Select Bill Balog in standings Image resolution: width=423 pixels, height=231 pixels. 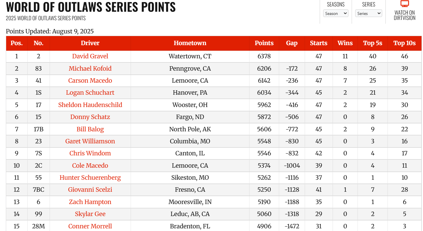click(x=90, y=129)
